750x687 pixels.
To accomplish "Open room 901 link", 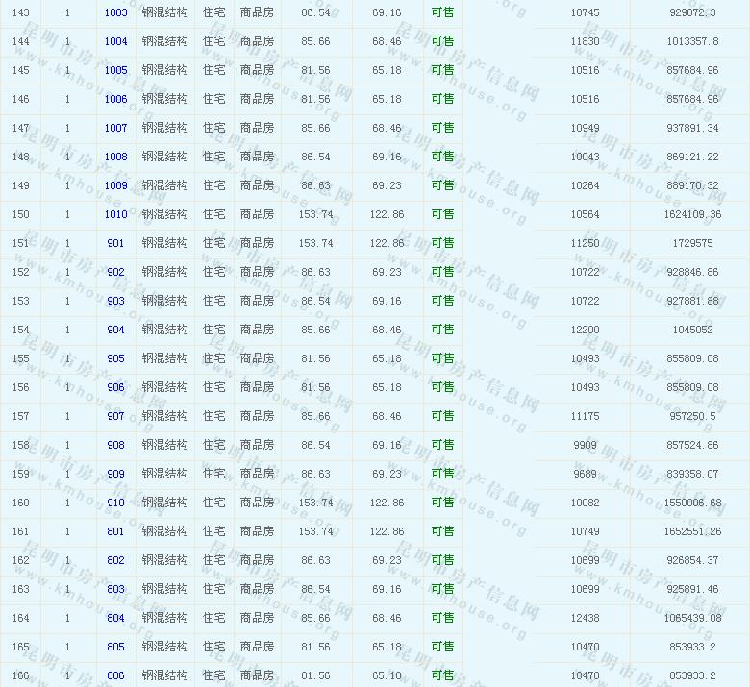I will (115, 244).
